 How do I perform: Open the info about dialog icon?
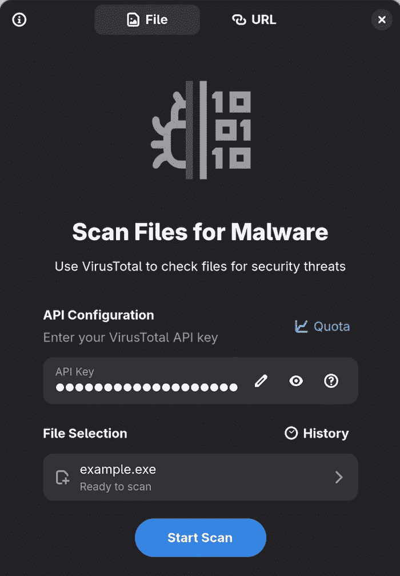point(19,20)
